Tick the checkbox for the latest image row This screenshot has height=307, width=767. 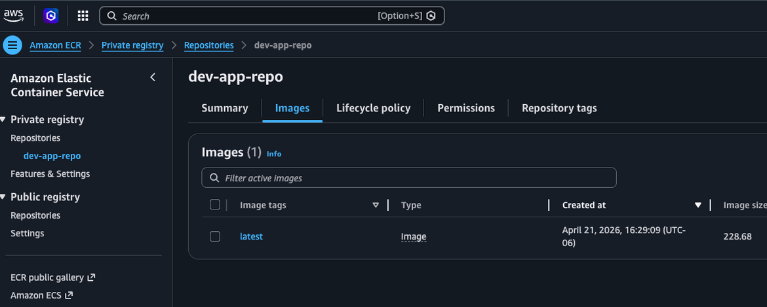pos(215,236)
